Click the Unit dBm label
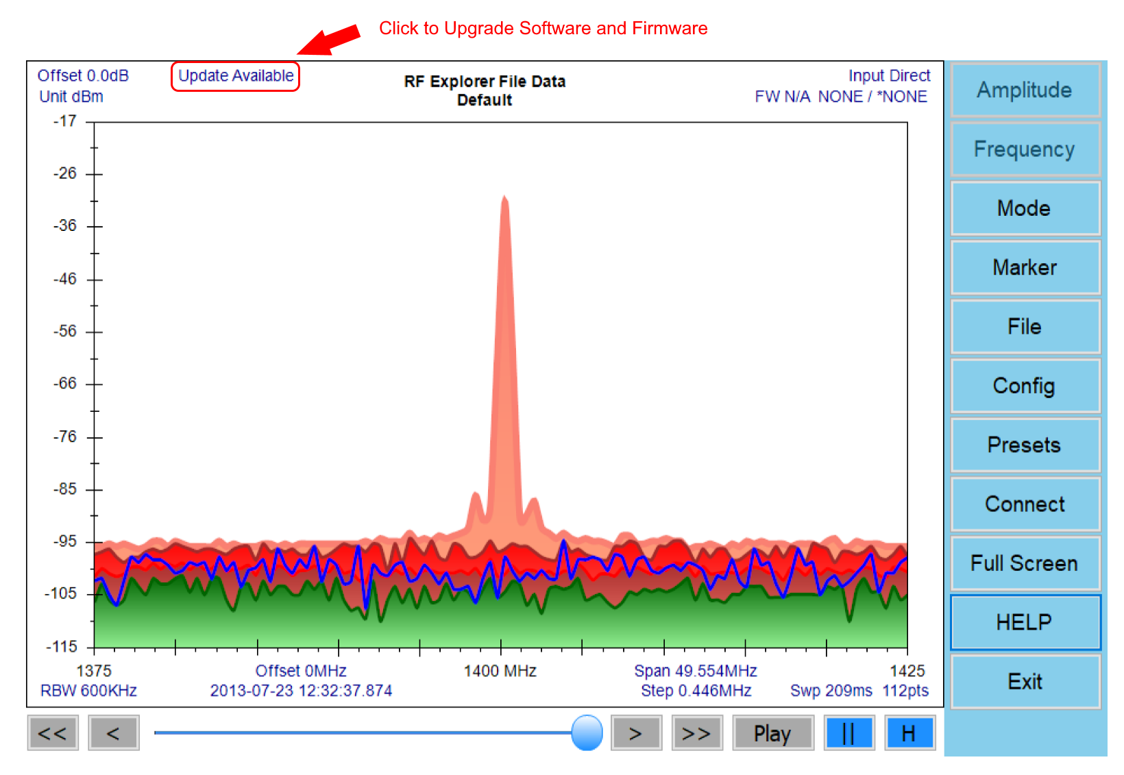Image resolution: width=1124 pixels, height=775 pixels. [71, 97]
